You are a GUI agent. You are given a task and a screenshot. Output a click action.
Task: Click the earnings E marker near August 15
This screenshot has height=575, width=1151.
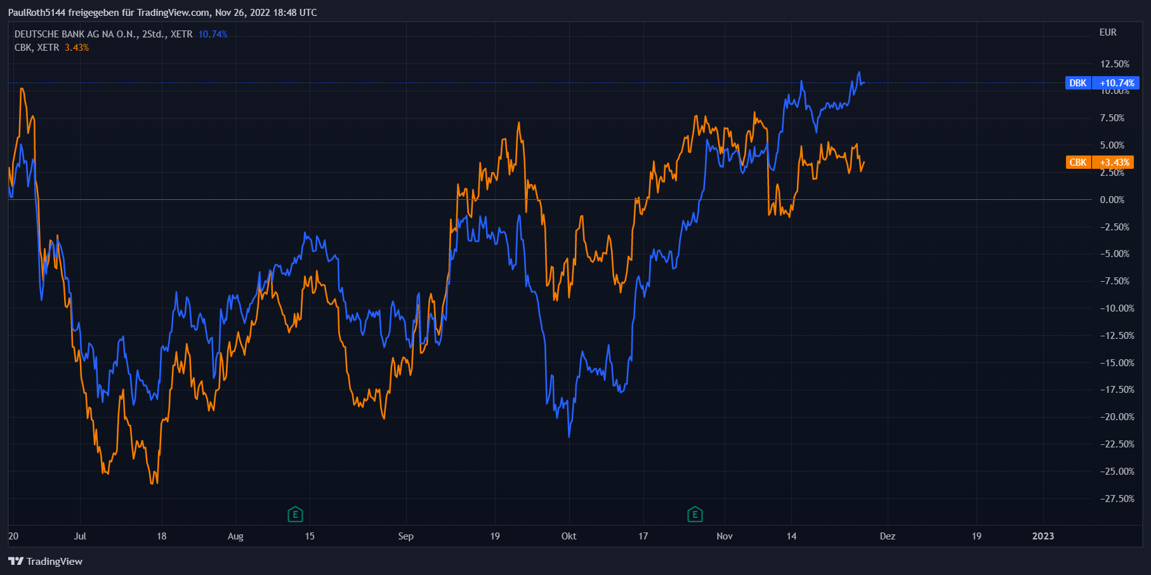(295, 514)
